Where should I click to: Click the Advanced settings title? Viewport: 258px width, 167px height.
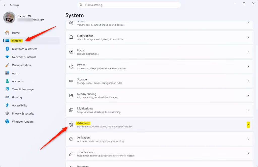pos(83,123)
